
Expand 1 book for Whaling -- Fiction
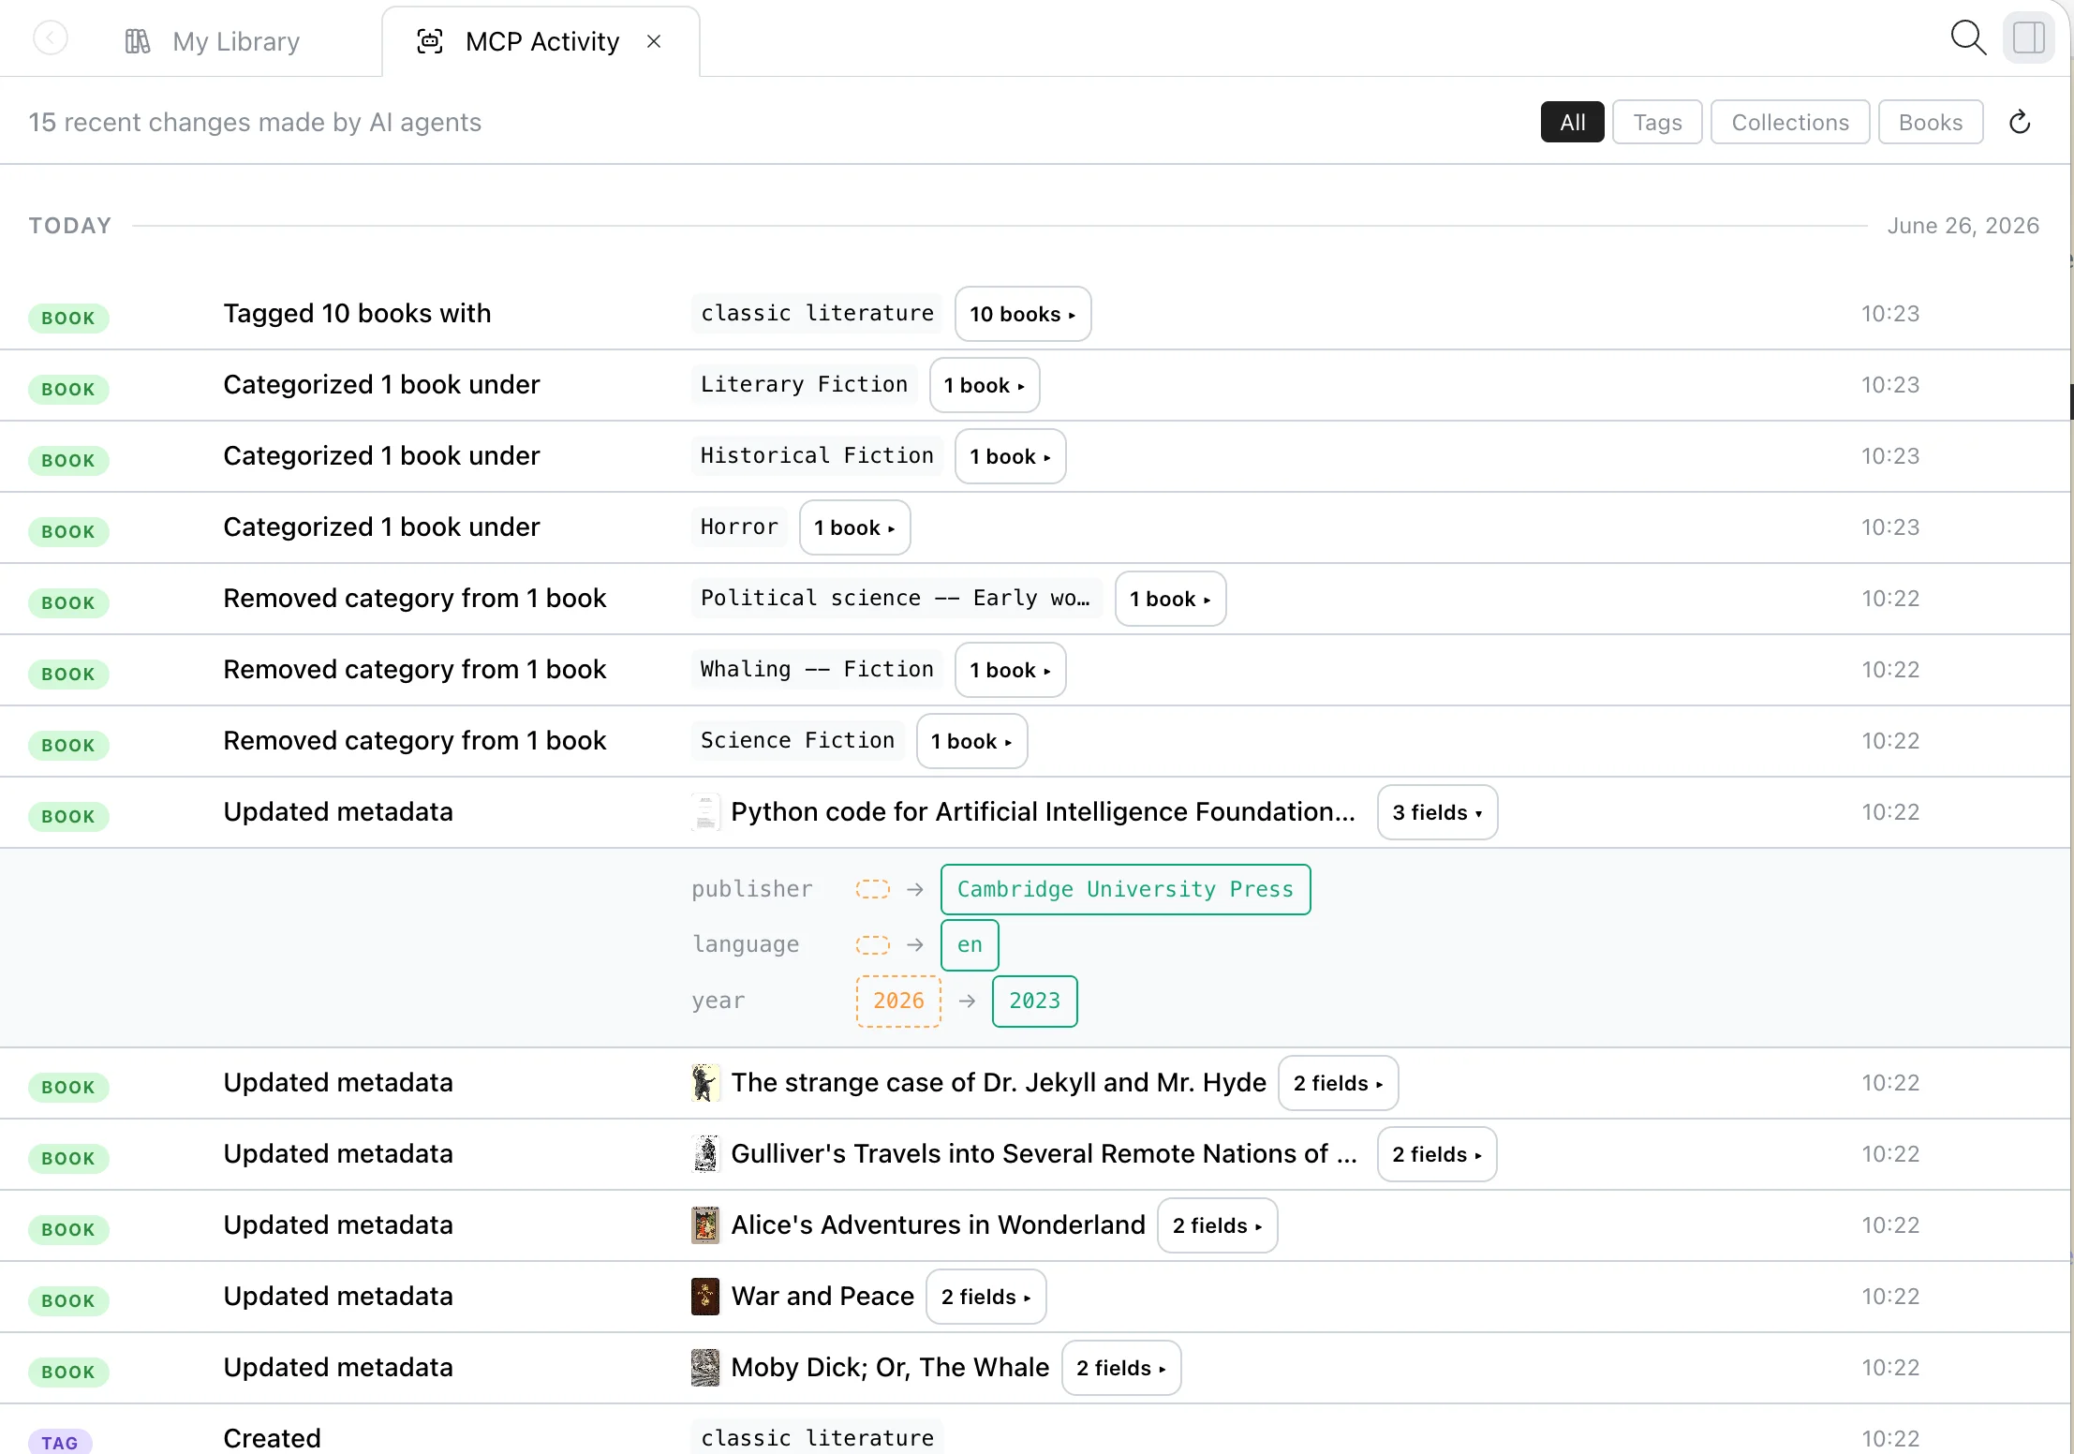[1011, 670]
